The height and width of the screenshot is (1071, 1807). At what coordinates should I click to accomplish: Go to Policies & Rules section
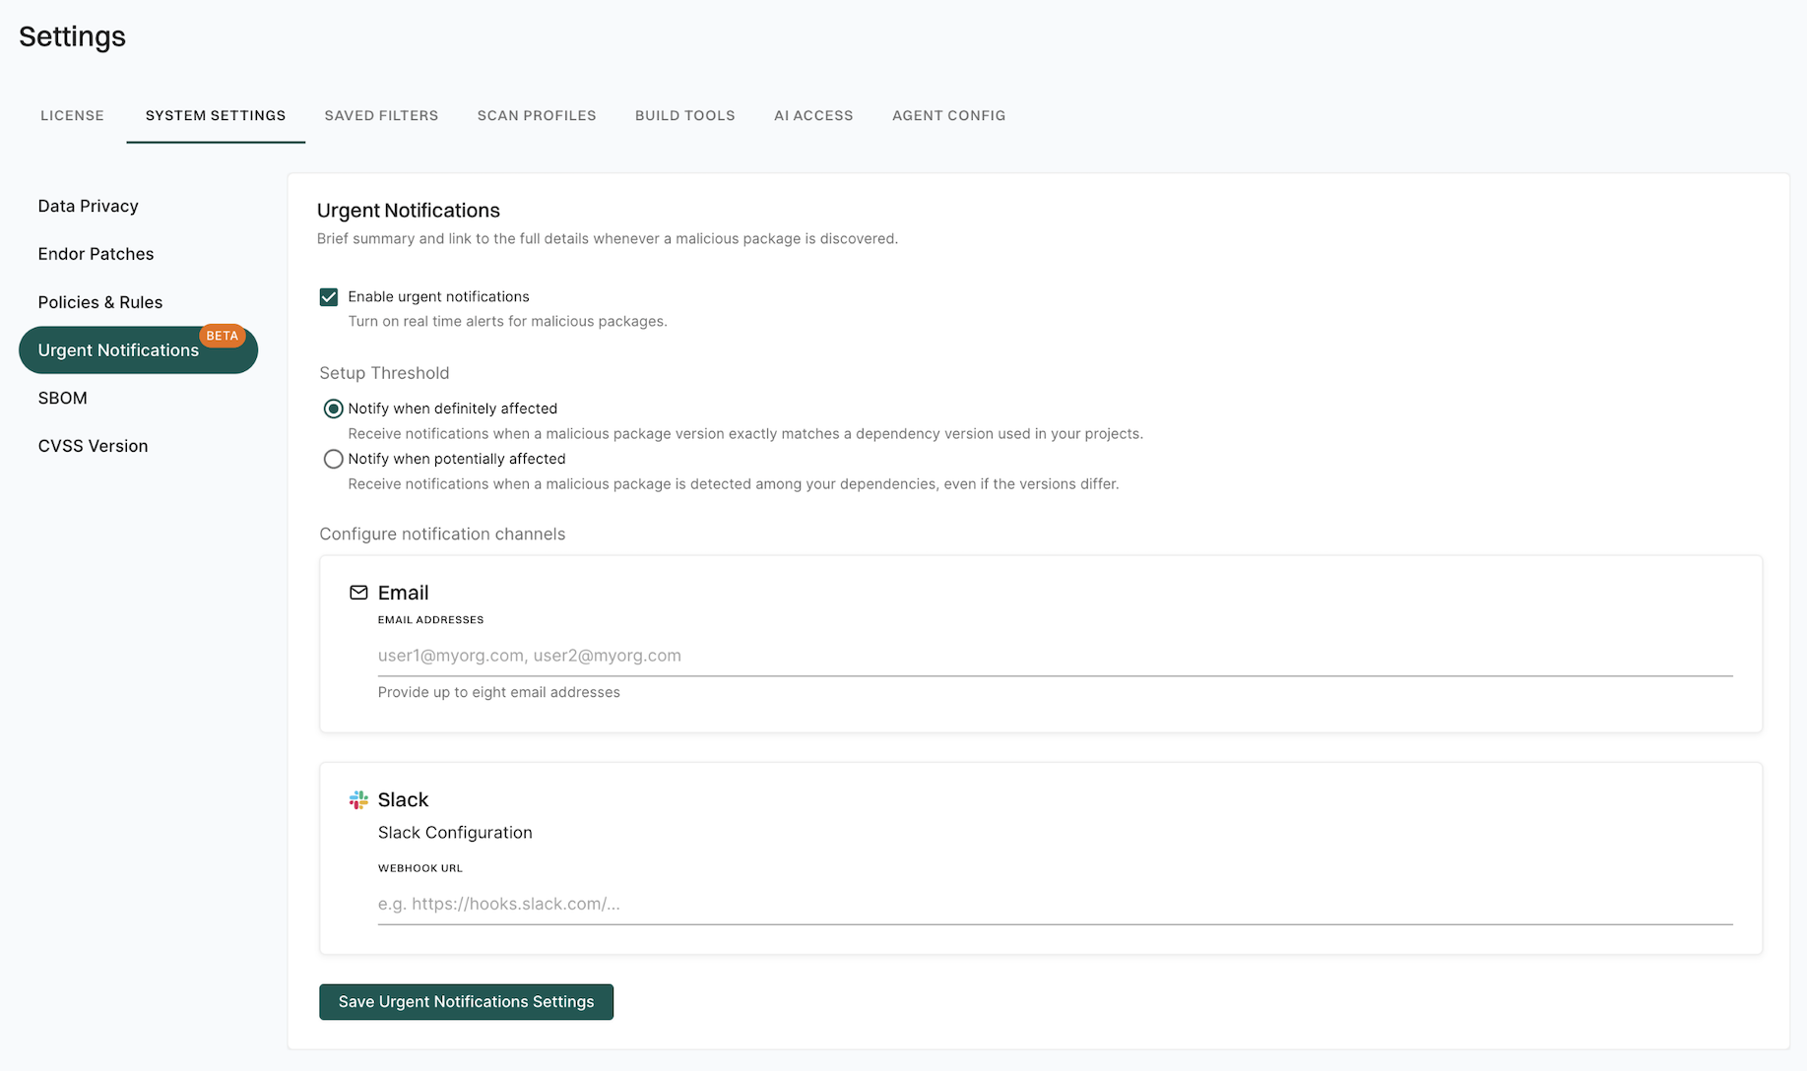pos(99,302)
